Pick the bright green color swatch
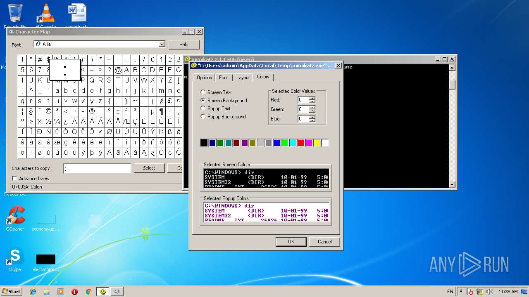 coord(285,143)
